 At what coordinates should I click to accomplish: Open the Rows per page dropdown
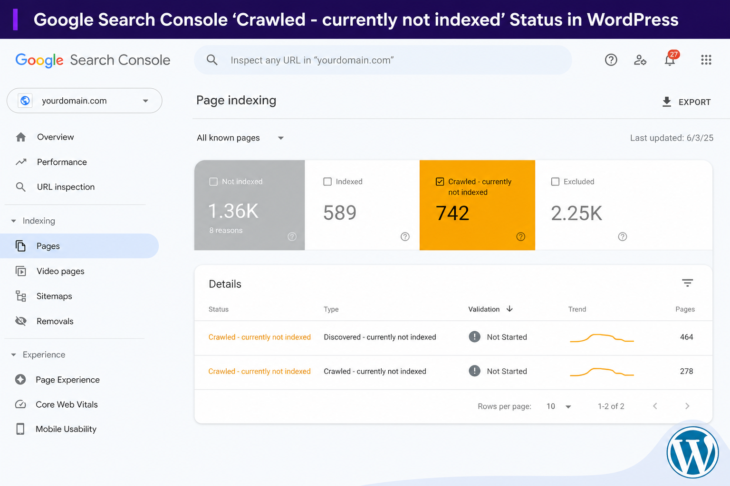coord(559,406)
